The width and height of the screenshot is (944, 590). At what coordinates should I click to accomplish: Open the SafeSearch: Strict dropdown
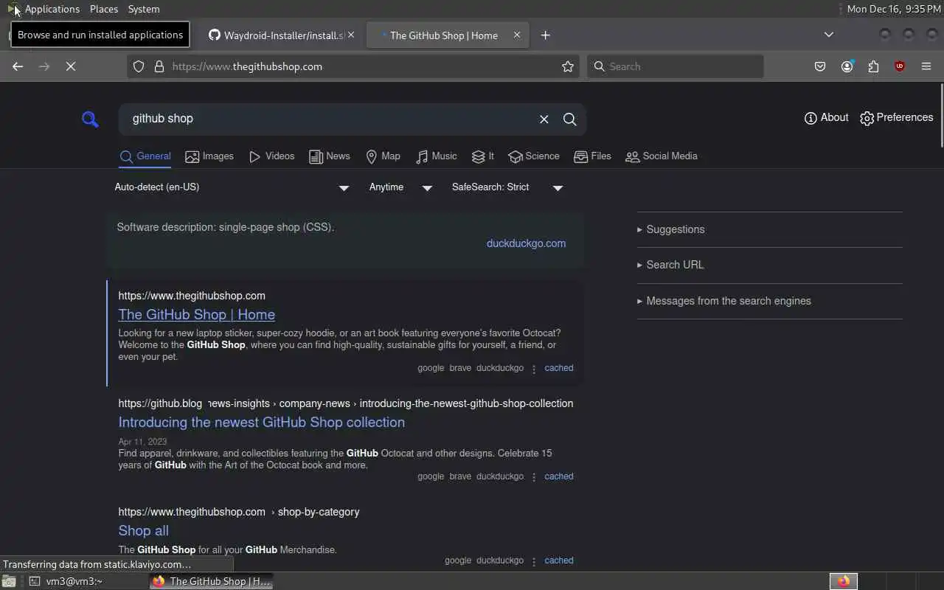507,187
